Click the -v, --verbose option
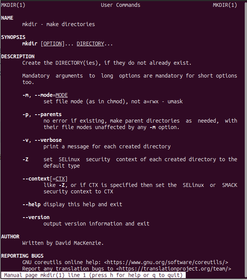This screenshot has width=247, height=280. click(42, 140)
